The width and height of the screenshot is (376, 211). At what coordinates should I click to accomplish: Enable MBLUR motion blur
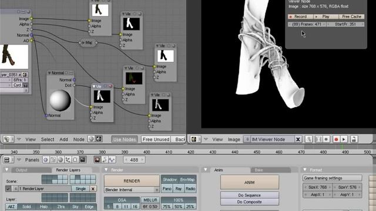click(x=150, y=200)
